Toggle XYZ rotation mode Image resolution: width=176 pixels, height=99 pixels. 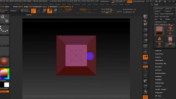pos(145,67)
